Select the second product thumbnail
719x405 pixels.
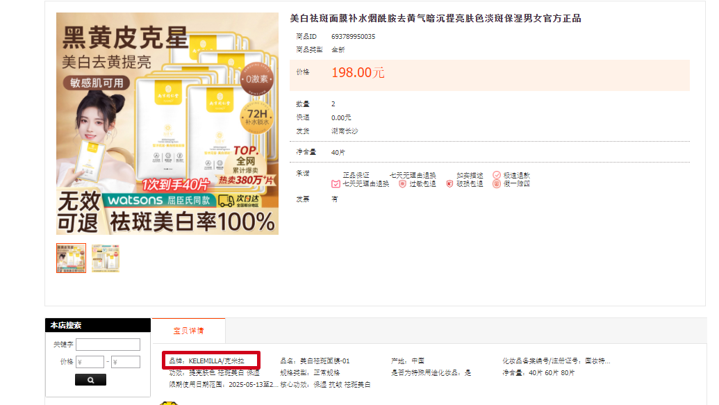pos(106,258)
